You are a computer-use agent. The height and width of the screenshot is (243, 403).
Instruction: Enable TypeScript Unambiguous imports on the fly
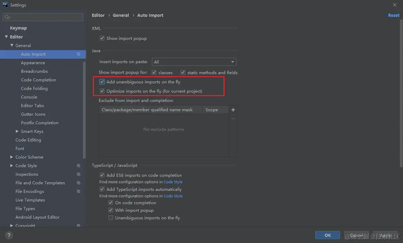coord(110,218)
